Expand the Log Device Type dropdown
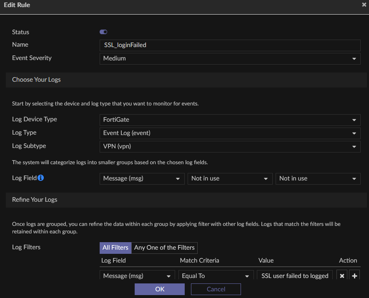Image resolution: width=369 pixels, height=298 pixels. (230, 120)
